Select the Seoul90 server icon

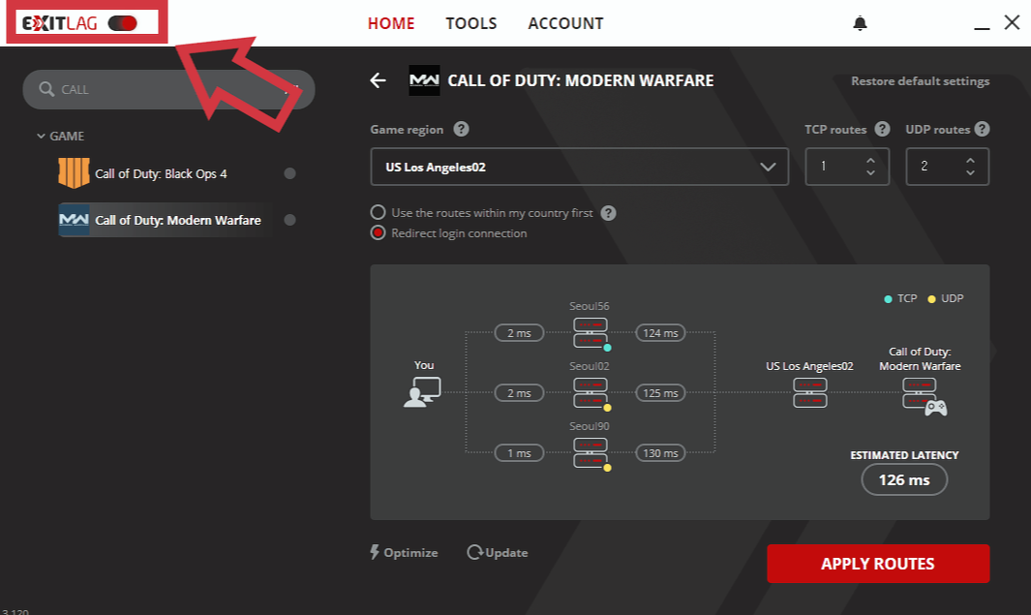[591, 452]
